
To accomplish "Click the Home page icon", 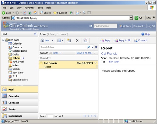I will click(x=35, y=13).
